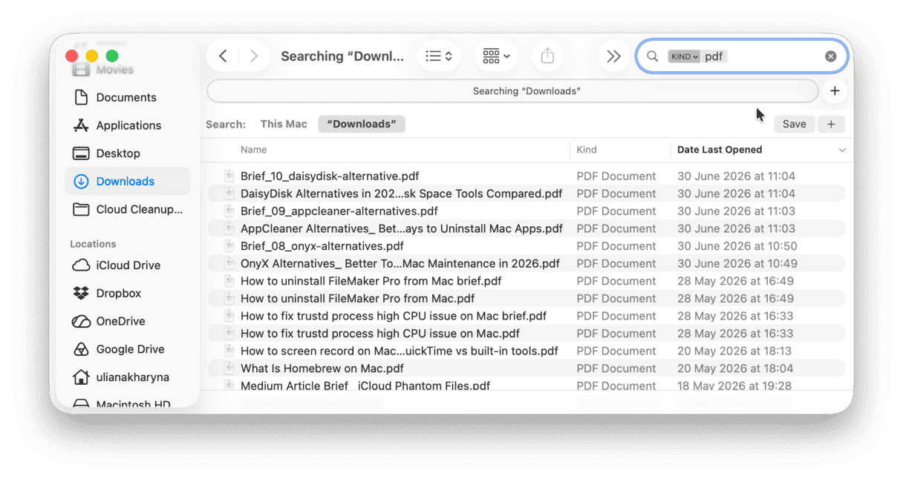Click the Dropbox logo icon in sidebar
The height and width of the screenshot is (479, 903).
(81, 294)
